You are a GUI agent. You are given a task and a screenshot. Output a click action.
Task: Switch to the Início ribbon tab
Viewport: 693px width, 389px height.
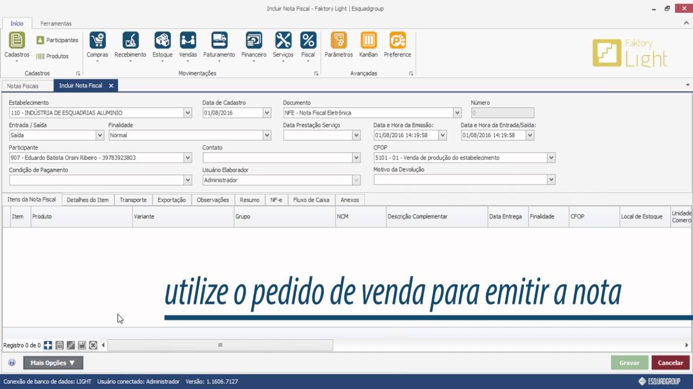[x=17, y=23]
